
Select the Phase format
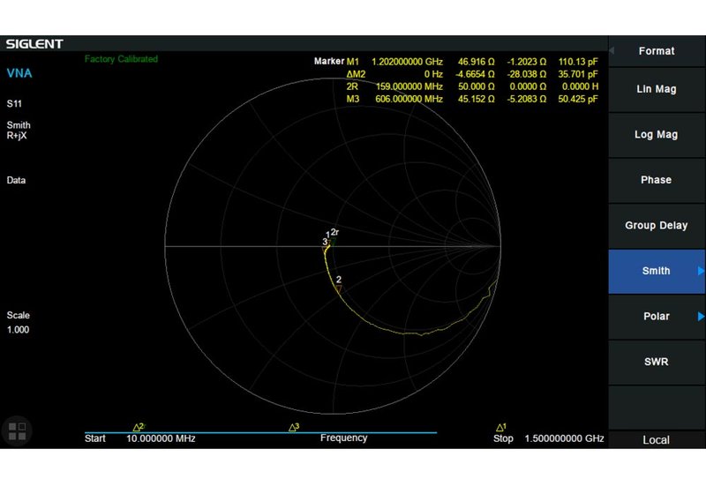tap(656, 180)
